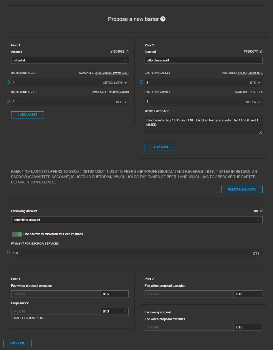Change Peer 2 execution fee asset BTS
The image size is (273, 350).
click(x=248, y=294)
